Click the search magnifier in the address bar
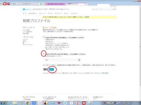Viewport: 141px width, 105px height. pos(37,4)
